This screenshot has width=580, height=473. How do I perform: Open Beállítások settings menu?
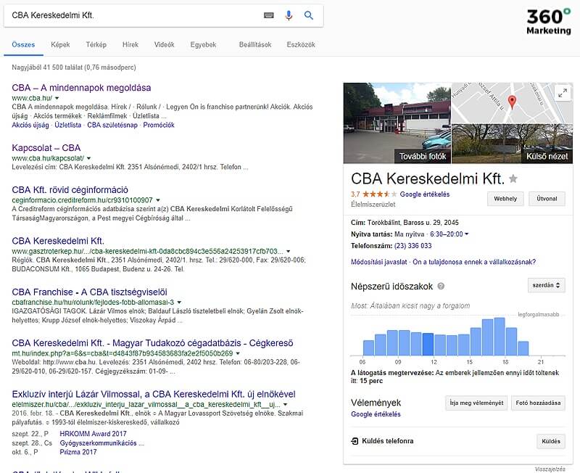click(255, 45)
